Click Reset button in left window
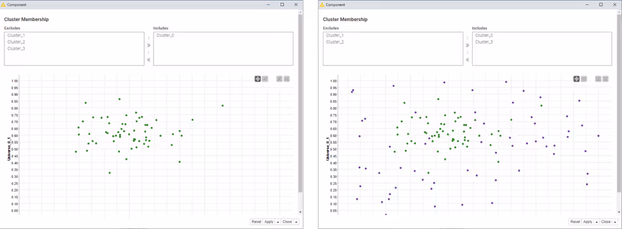Viewport: 622px width, 229px height. [256, 222]
